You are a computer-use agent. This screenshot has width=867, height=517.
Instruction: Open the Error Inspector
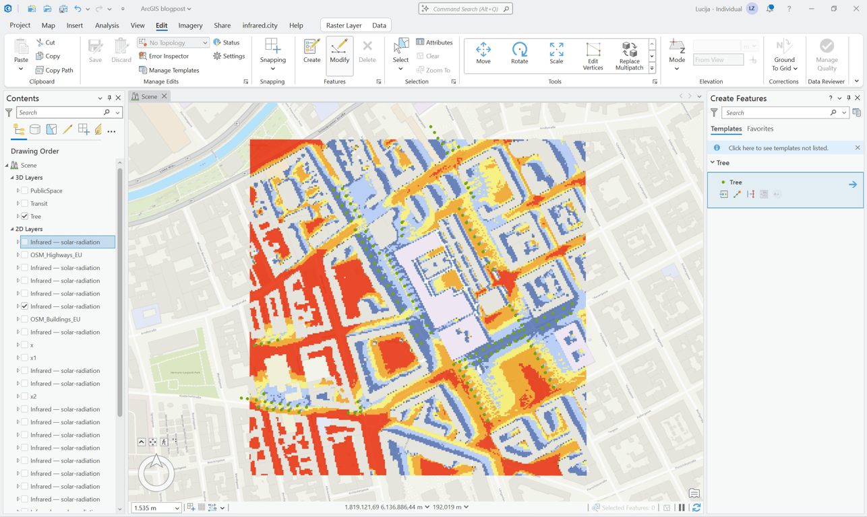164,56
